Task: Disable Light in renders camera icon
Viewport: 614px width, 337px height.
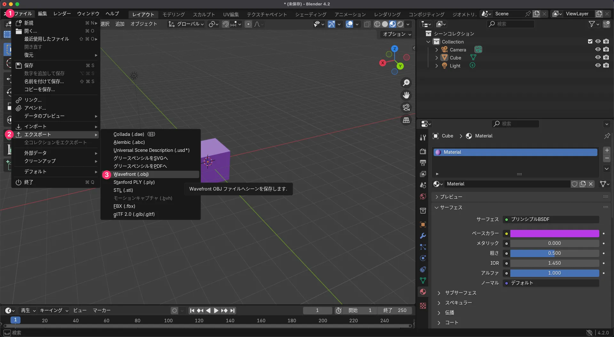Action: pyautogui.click(x=606, y=66)
